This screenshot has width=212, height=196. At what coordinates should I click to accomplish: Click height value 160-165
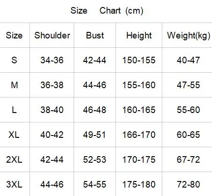[139, 110]
